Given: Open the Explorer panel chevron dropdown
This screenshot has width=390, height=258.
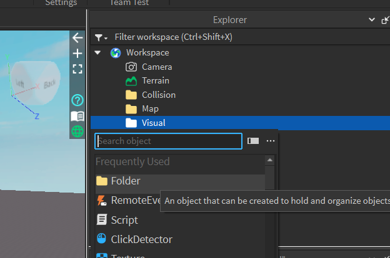Looking at the screenshot, I should tap(372, 19).
